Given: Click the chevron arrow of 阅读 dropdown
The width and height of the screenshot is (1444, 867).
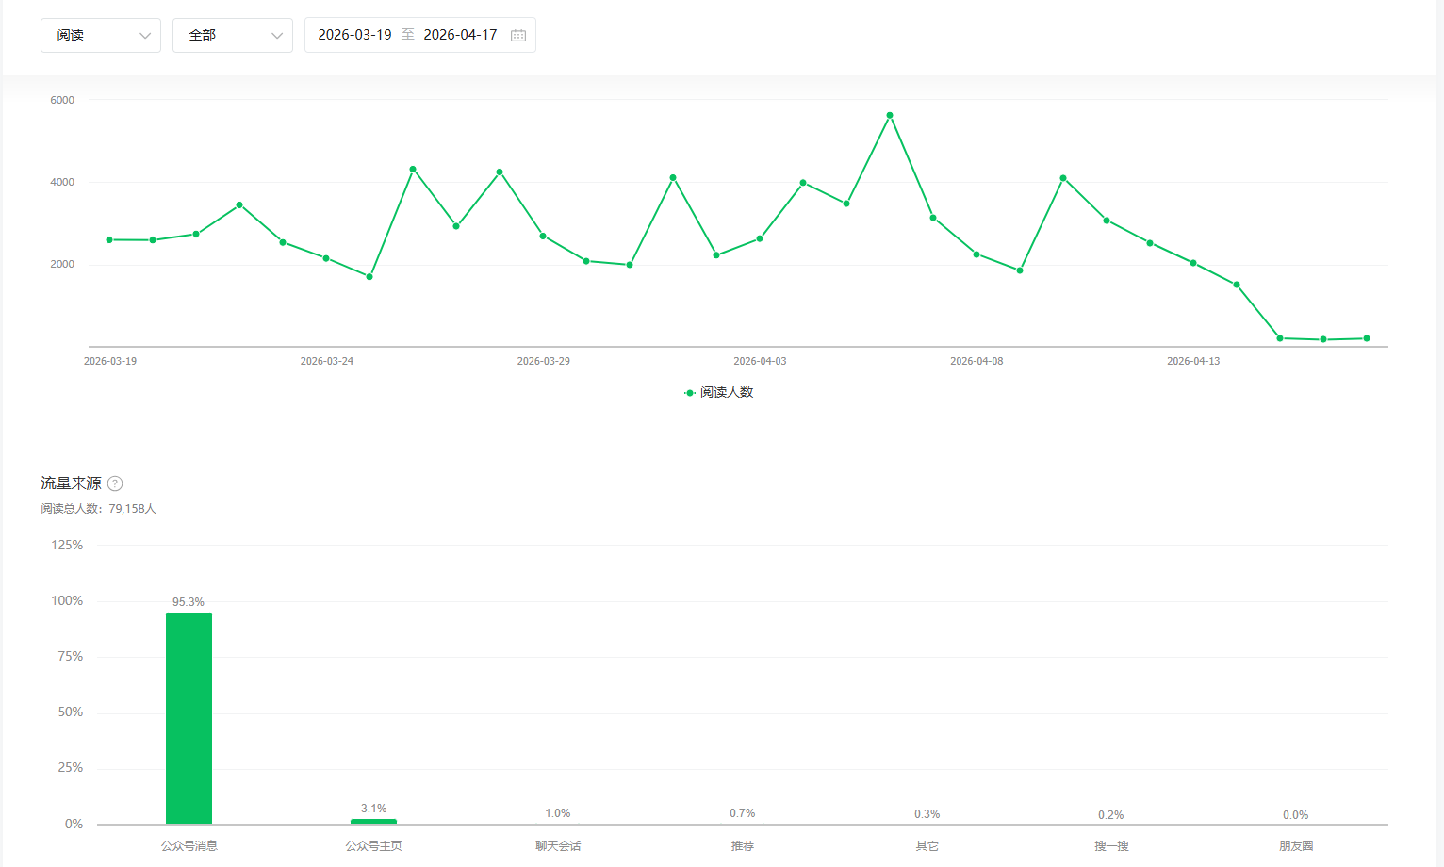Looking at the screenshot, I should coord(145,36).
